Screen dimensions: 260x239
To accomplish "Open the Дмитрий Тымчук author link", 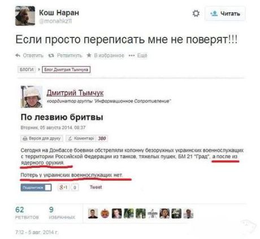I will (75, 93).
